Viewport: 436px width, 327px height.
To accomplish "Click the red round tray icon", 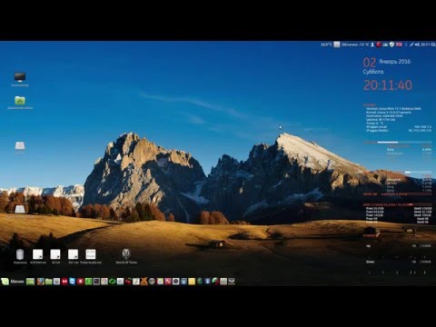I will [x=379, y=45].
